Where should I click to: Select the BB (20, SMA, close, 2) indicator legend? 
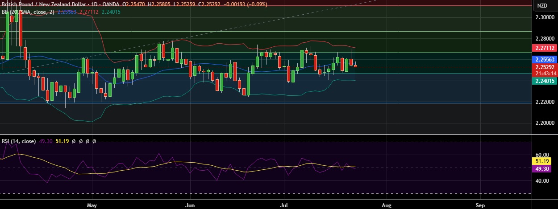click(x=28, y=12)
